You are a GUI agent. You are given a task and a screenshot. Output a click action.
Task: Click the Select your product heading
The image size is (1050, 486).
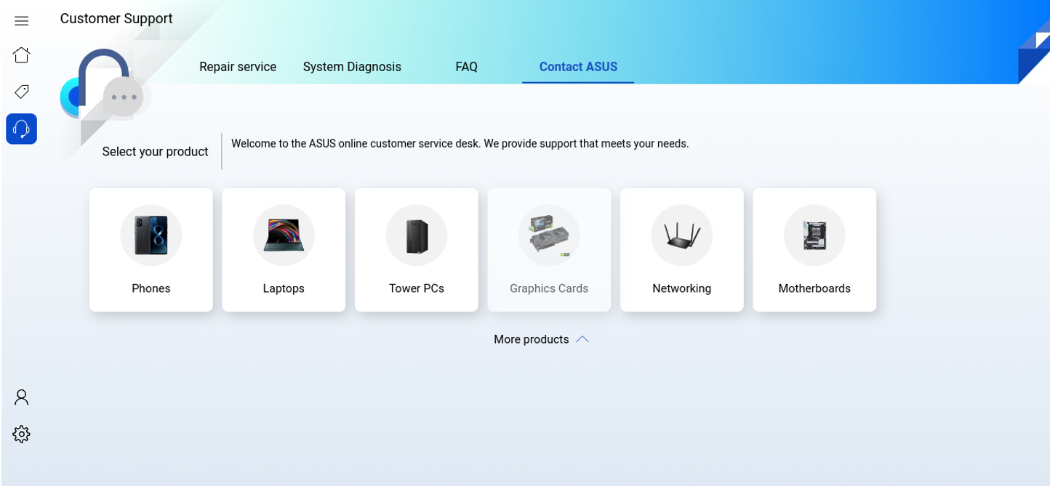(x=155, y=152)
